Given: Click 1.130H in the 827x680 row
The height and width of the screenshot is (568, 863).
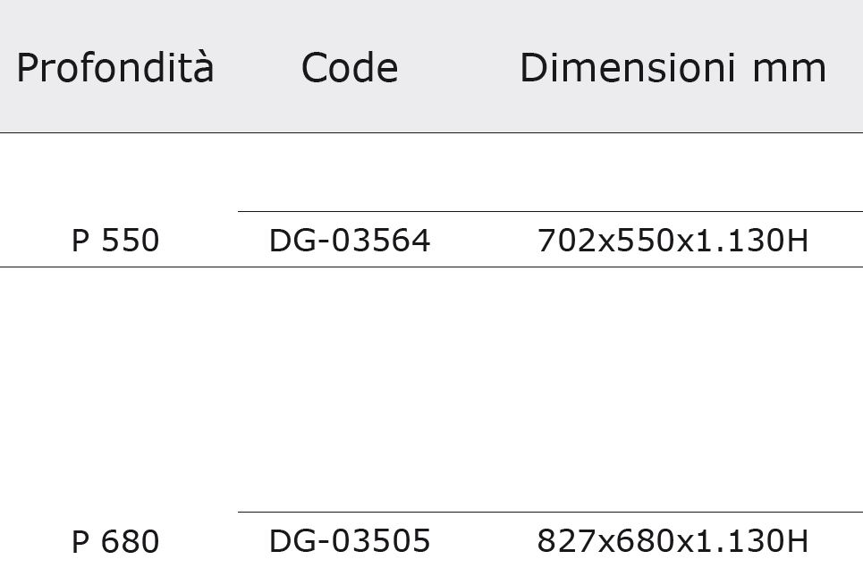Looking at the screenshot, I should pos(752,541).
